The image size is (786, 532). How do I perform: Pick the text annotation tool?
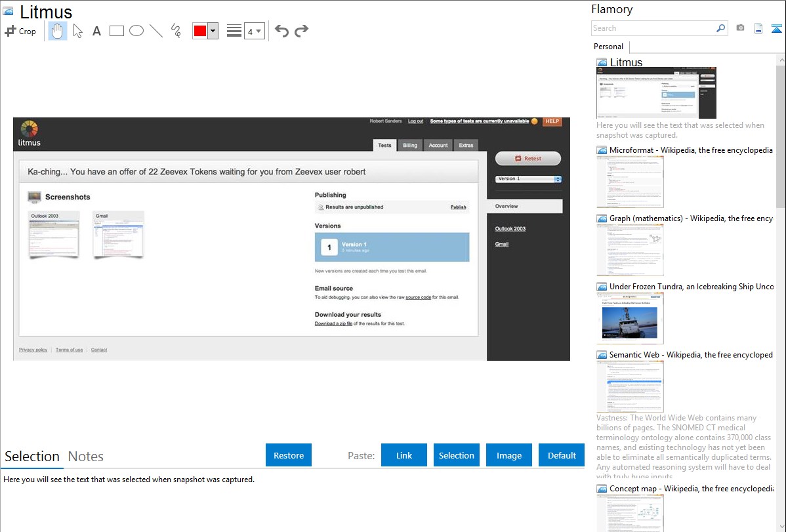point(96,31)
